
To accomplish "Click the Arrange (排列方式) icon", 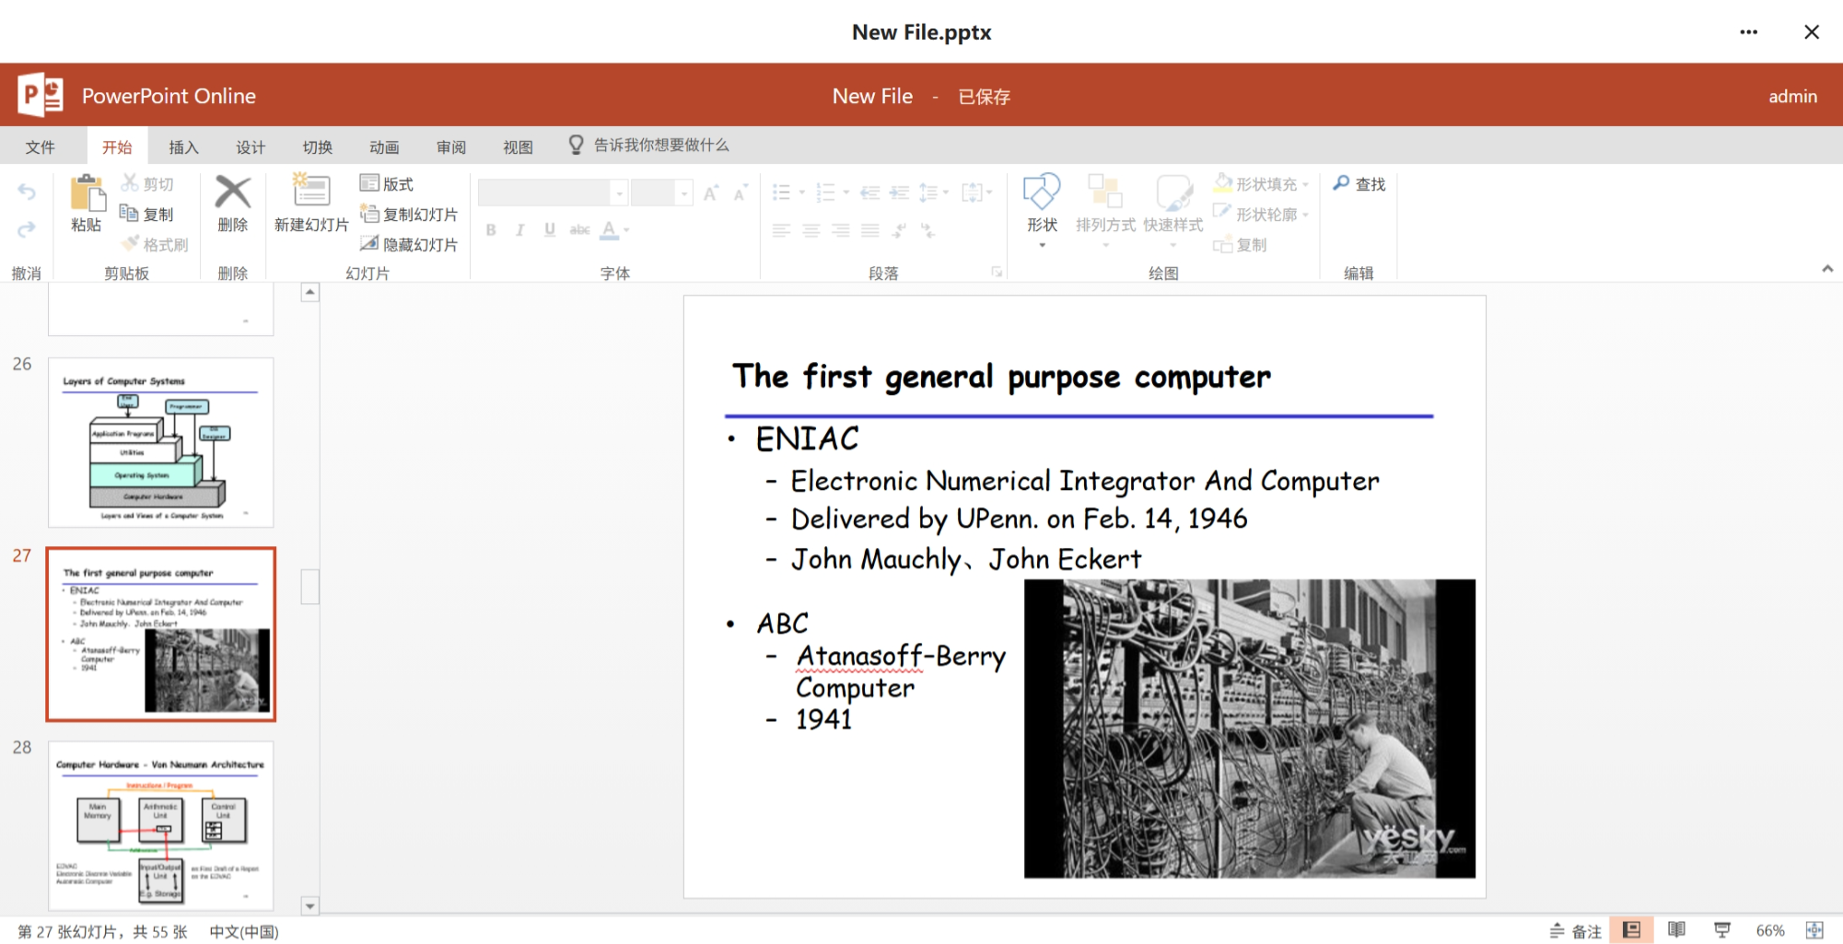I will click(x=1105, y=192).
